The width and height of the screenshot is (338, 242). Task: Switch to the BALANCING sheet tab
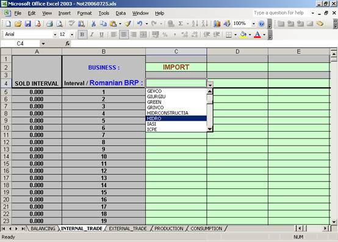(43, 229)
